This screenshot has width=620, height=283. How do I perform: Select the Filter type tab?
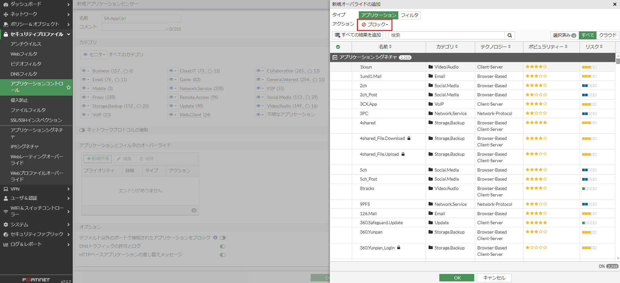coord(410,15)
